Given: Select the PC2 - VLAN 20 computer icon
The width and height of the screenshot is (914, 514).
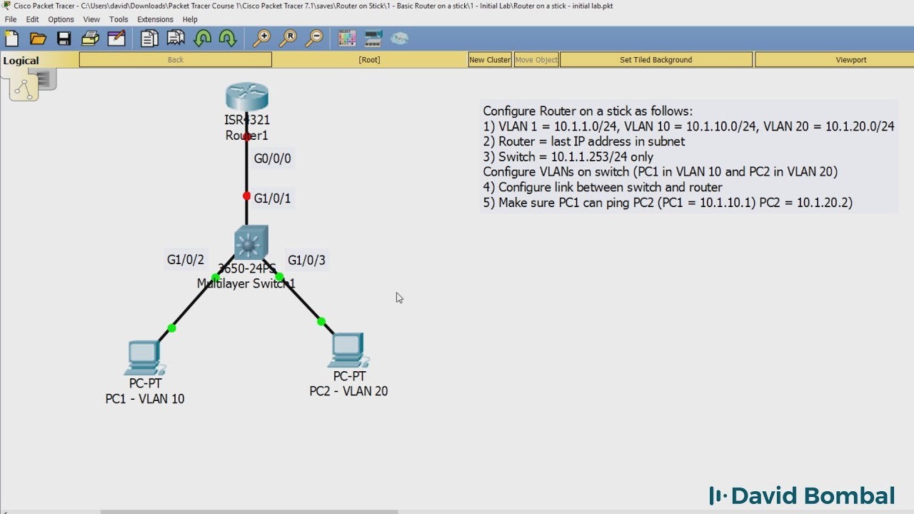Looking at the screenshot, I should click(348, 351).
